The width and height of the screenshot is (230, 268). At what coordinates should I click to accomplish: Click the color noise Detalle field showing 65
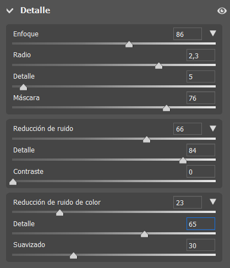201,224
